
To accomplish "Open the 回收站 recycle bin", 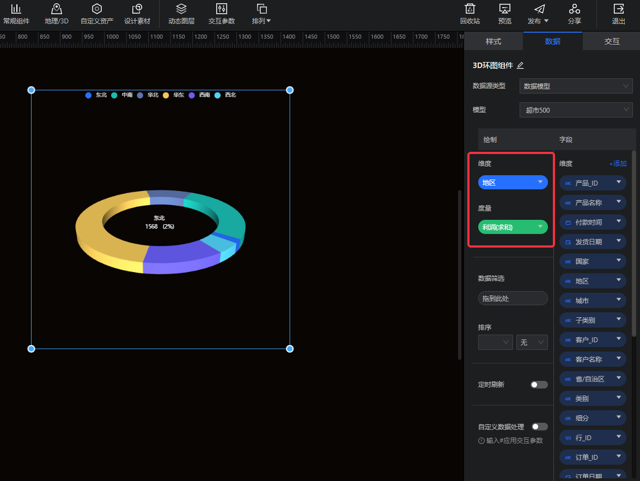I will (x=470, y=9).
